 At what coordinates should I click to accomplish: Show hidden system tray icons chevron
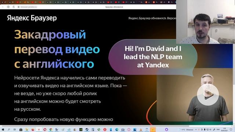tap(196, 129)
